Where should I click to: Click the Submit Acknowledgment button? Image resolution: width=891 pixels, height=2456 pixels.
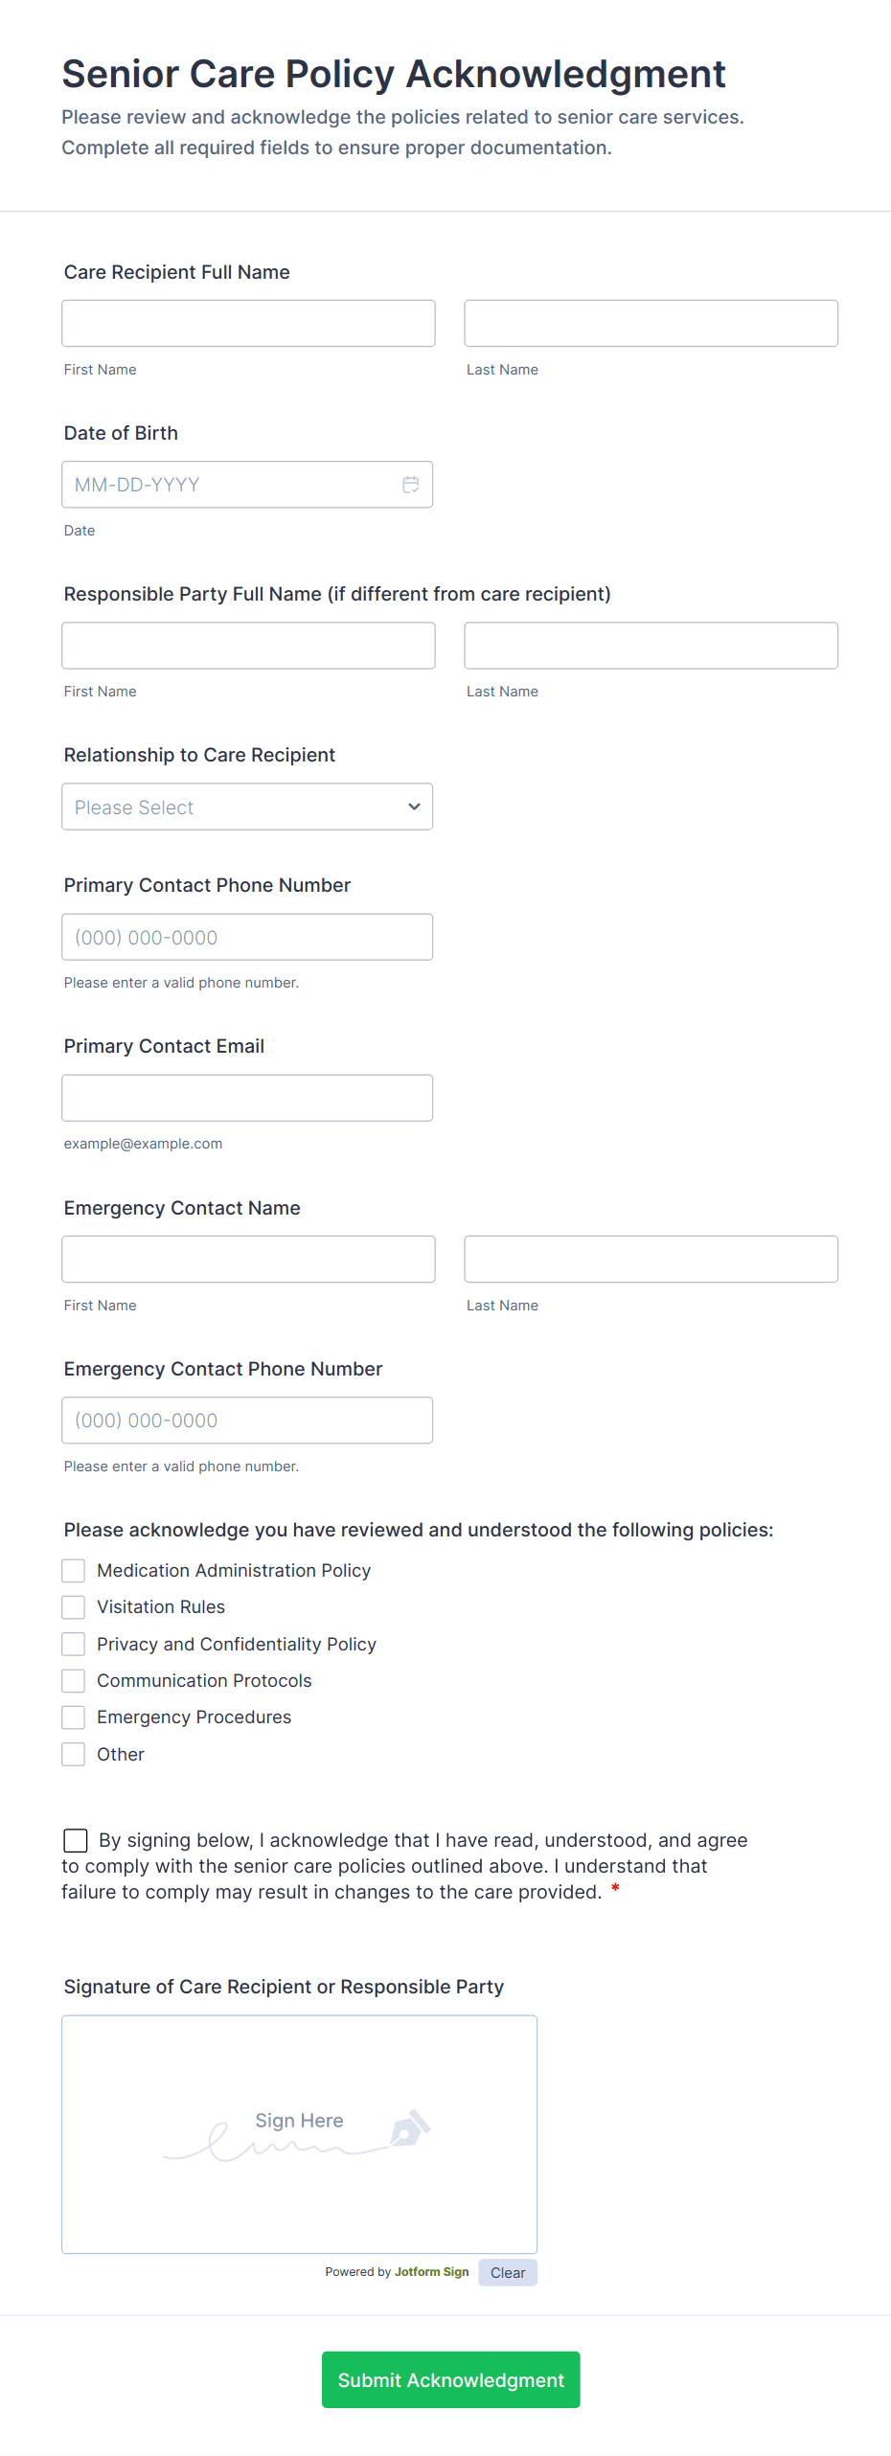click(450, 2380)
